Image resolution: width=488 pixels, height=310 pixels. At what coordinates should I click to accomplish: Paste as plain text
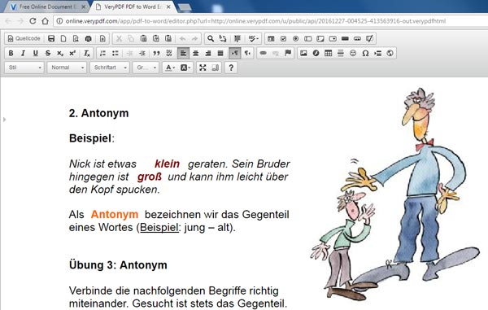(156, 38)
